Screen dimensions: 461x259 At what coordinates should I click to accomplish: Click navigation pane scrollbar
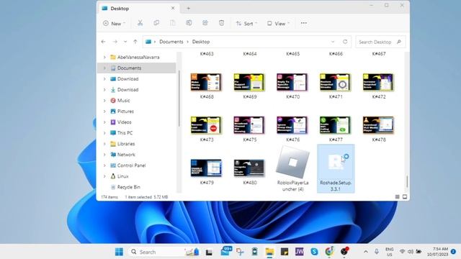(x=179, y=99)
